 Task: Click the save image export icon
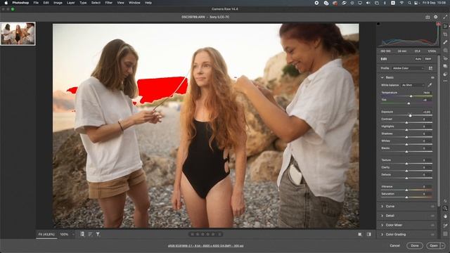coord(427,17)
